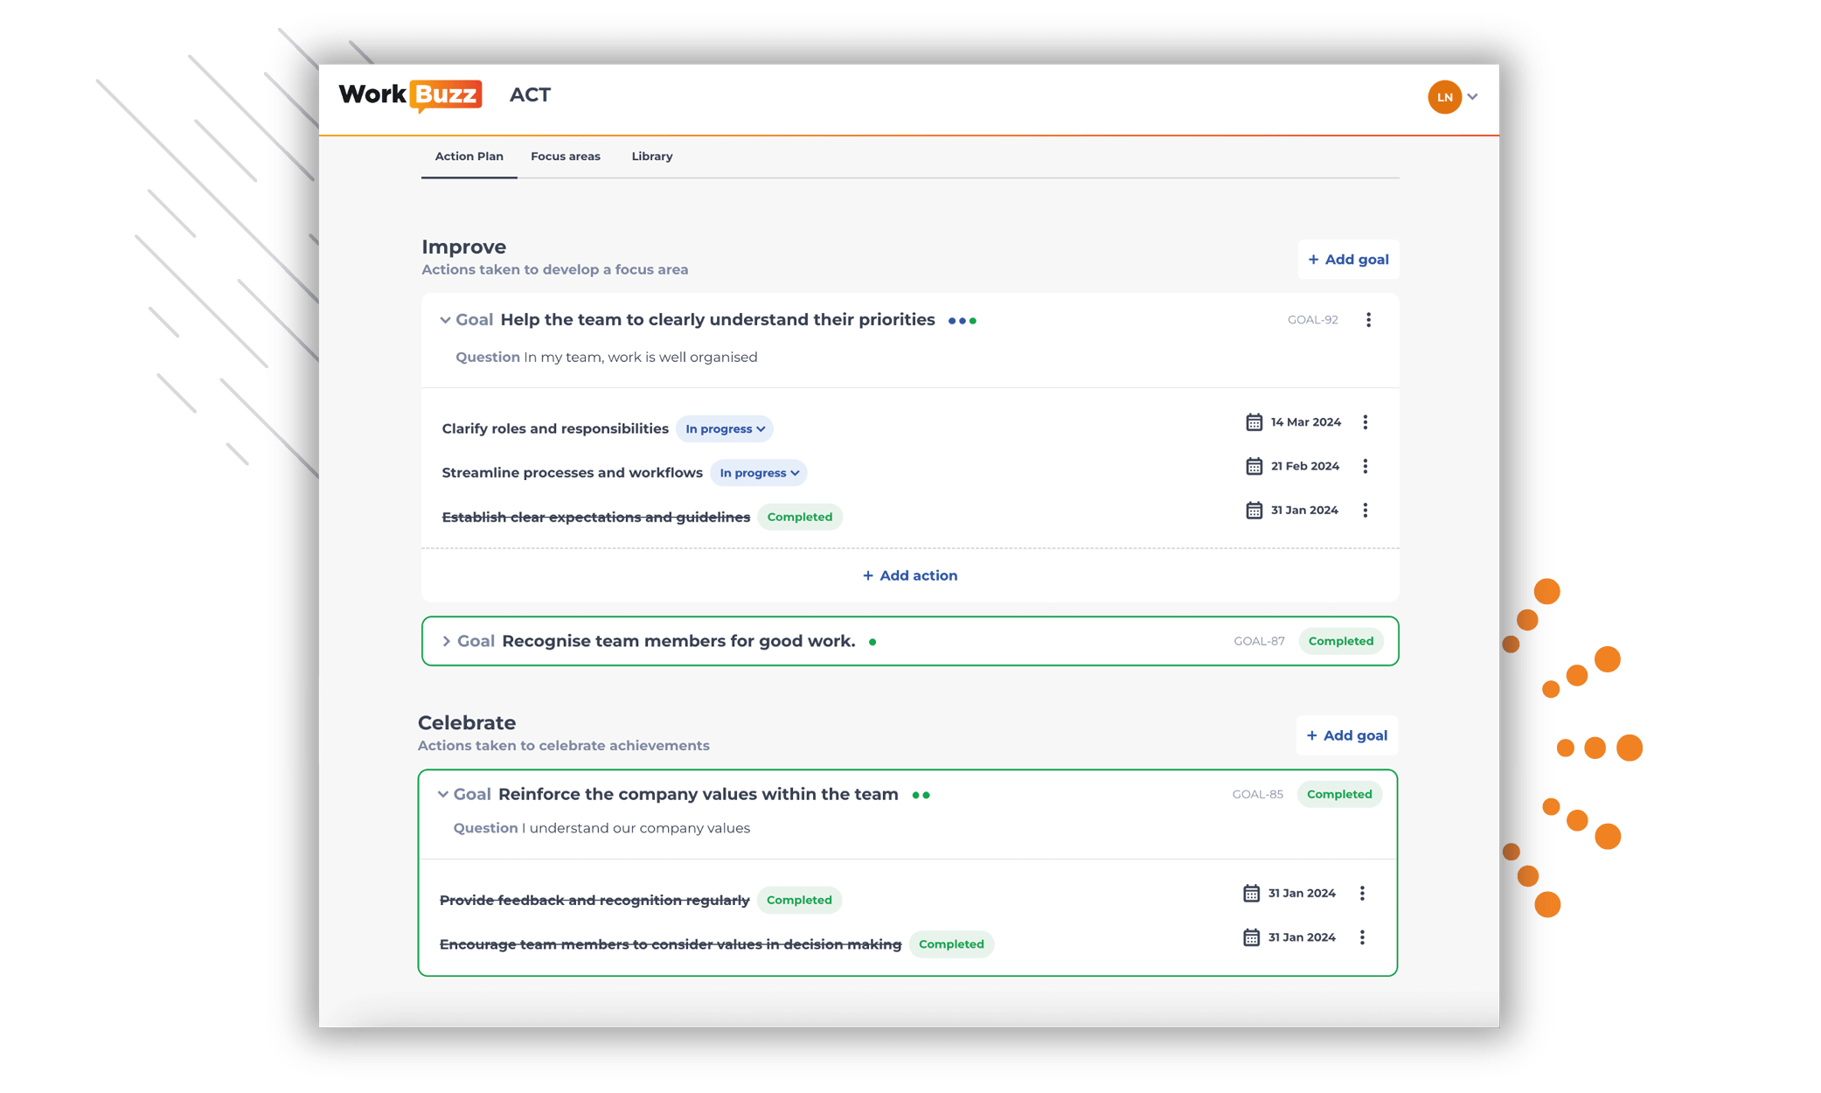This screenshot has width=1821, height=1093.
Task: Open the three-dot menu for Clarify roles action
Action: click(x=1366, y=421)
